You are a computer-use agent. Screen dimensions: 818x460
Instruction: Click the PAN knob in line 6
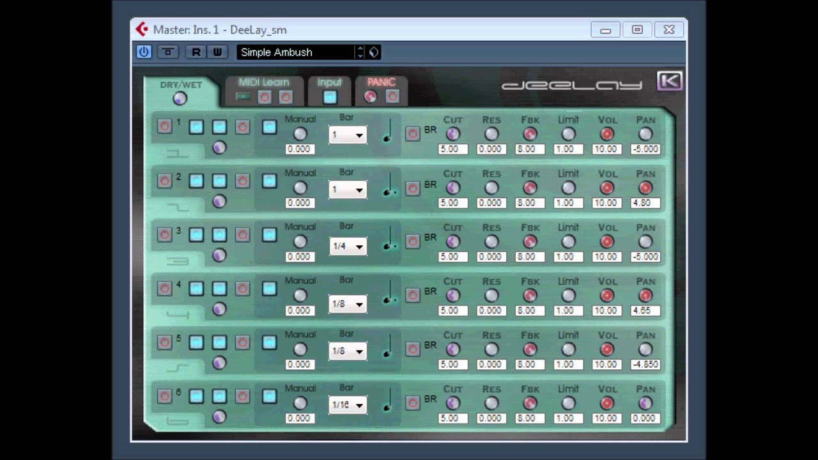tap(645, 403)
